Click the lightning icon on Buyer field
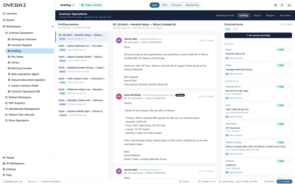This screenshot has height=184, width=295. click(288, 49)
